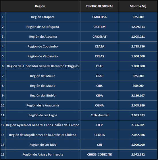Click the CGNA center cell

[99, 105]
